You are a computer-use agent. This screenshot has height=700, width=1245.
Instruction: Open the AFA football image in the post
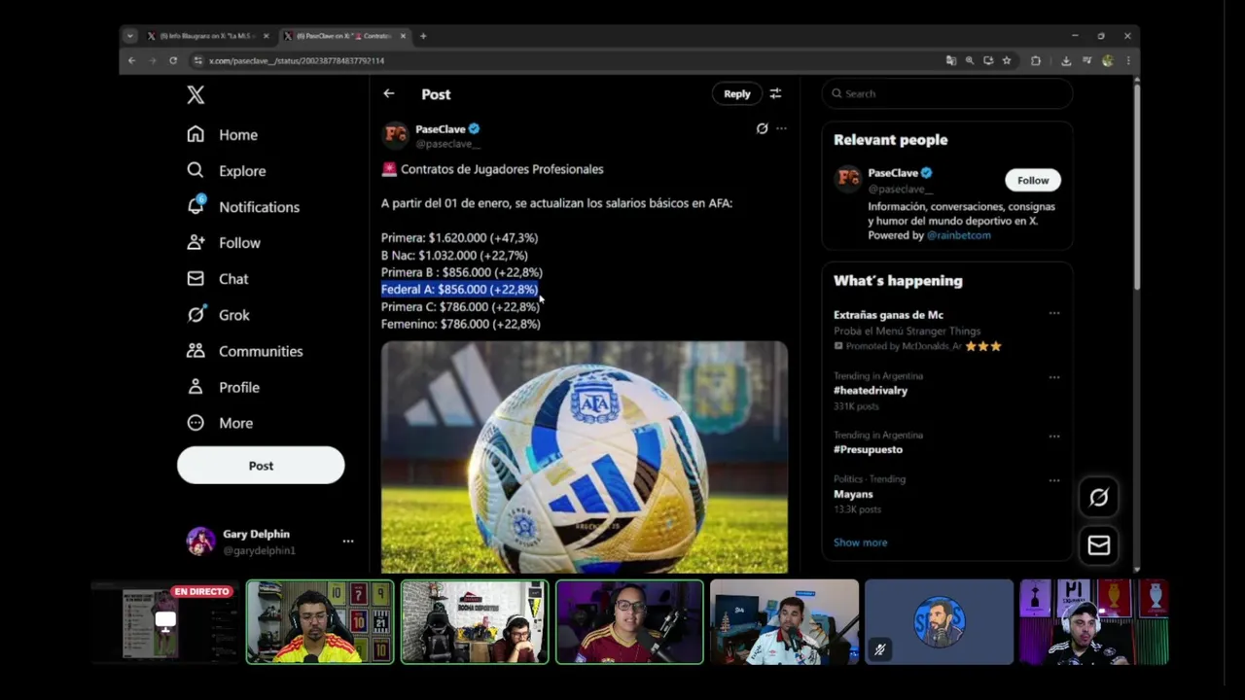pos(585,457)
